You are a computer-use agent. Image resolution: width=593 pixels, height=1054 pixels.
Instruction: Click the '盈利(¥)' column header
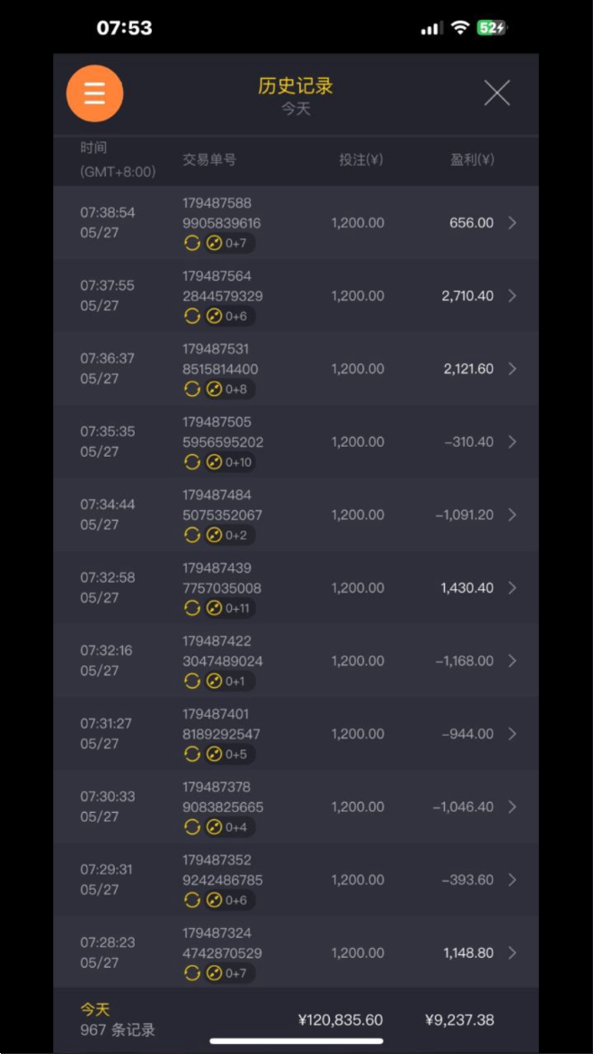tap(472, 160)
